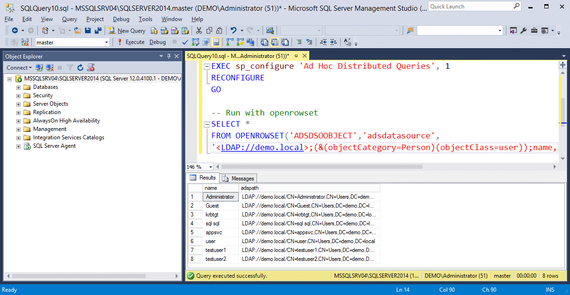The width and height of the screenshot is (570, 295).
Task: Click the Find in Files icon
Action: pos(410,30)
